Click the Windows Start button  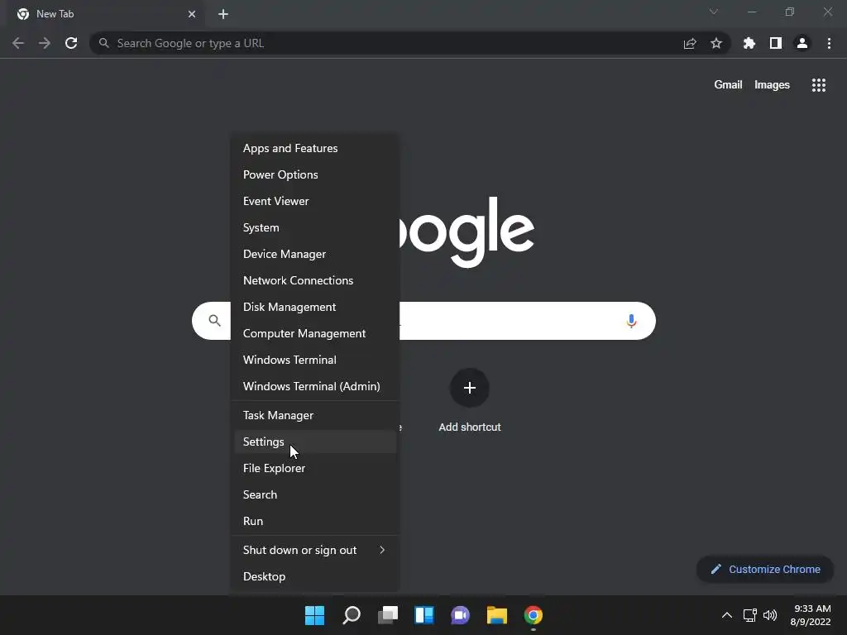click(314, 615)
